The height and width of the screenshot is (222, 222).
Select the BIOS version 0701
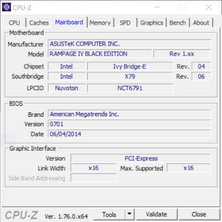pyautogui.click(x=129, y=124)
